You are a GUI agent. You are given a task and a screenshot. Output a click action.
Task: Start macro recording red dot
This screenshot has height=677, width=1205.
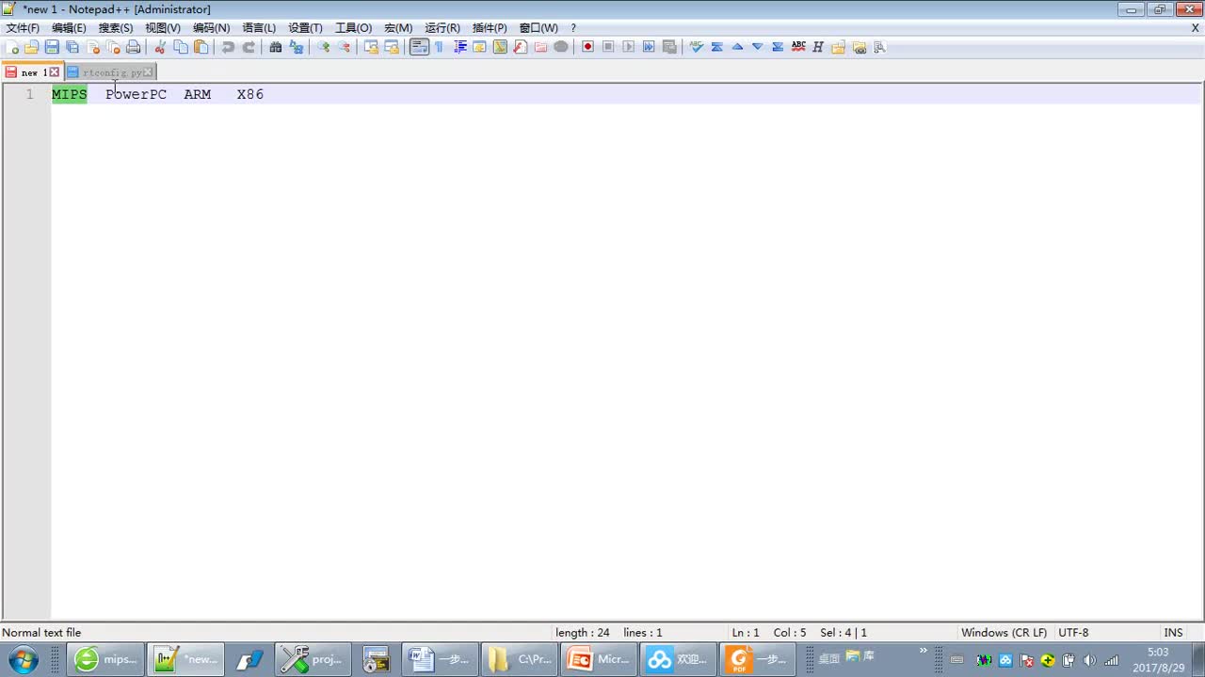(587, 47)
